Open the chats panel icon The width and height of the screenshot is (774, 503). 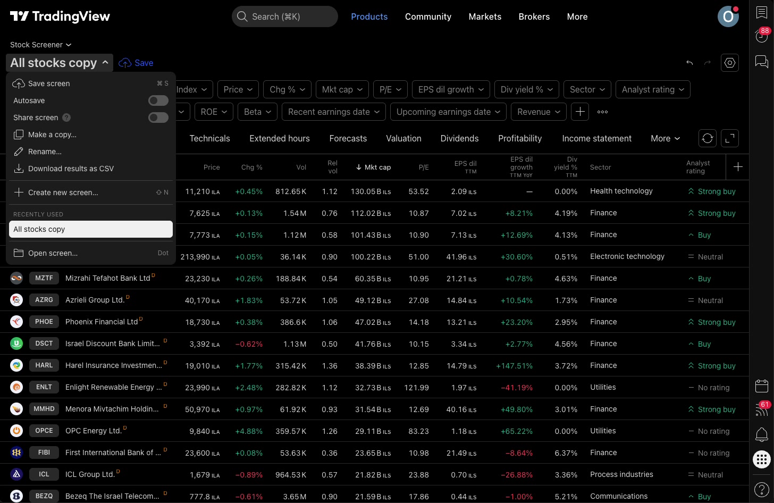point(761,62)
